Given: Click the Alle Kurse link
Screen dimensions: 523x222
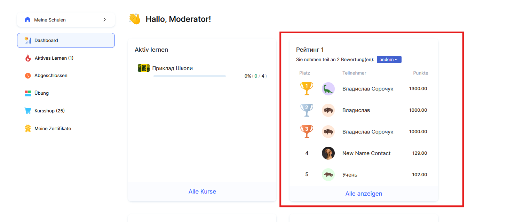Looking at the screenshot, I should tap(202, 191).
